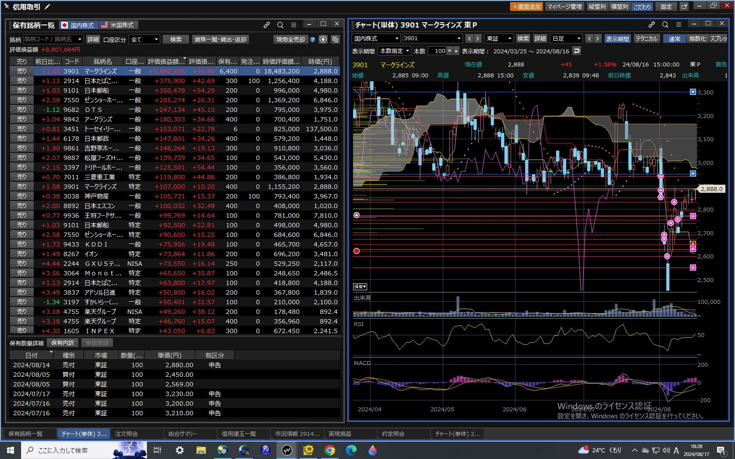This screenshot has width=735, height=459.
Task: Switch holdings to 国内株式
Action: (x=78, y=25)
